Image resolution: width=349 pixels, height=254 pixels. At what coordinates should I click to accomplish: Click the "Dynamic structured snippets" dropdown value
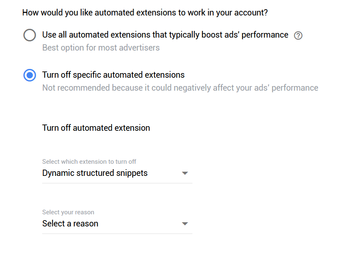pyautogui.click(x=95, y=173)
